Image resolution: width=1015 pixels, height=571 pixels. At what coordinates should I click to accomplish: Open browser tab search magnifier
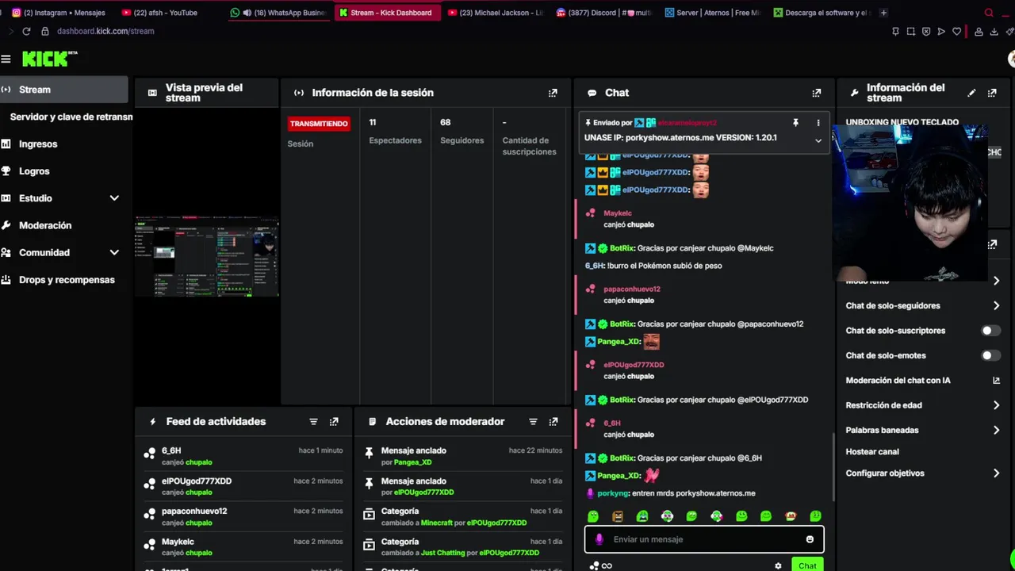point(988,13)
